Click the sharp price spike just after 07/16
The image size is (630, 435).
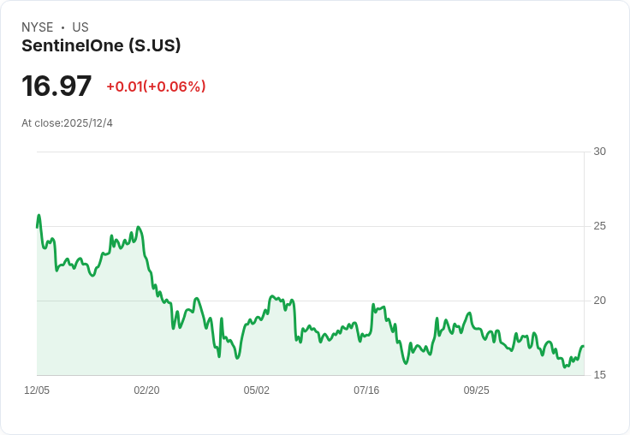coord(373,305)
